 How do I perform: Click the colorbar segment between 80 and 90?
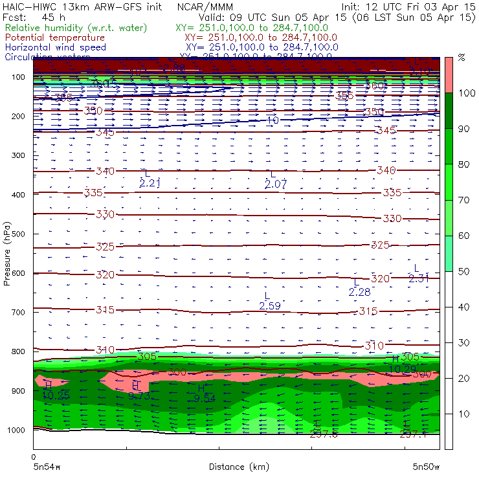[x=449, y=146]
